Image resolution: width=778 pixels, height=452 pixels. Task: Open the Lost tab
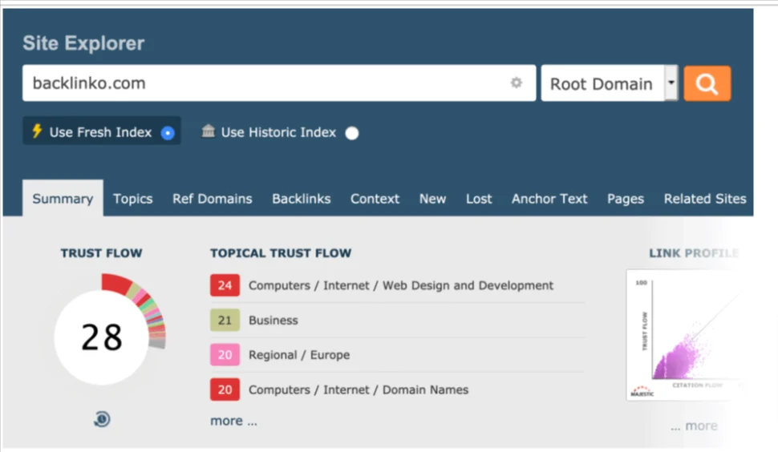(x=479, y=199)
